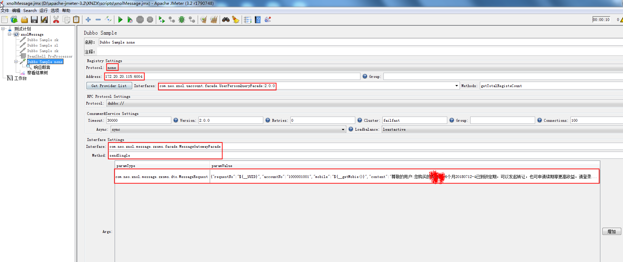Click the 名称 Dubbo Sample none field

pos(361,42)
